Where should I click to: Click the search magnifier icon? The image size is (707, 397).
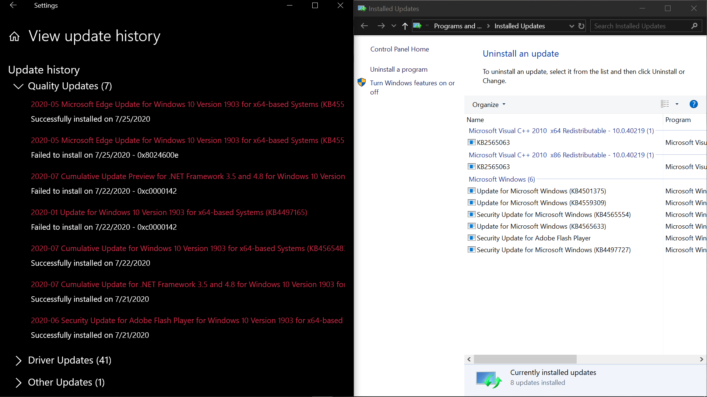point(694,26)
